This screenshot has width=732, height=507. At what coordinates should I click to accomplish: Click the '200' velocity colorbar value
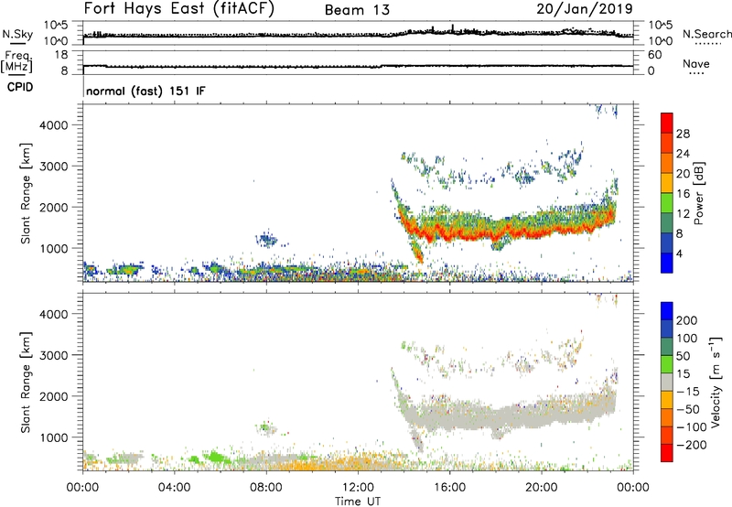click(x=687, y=320)
